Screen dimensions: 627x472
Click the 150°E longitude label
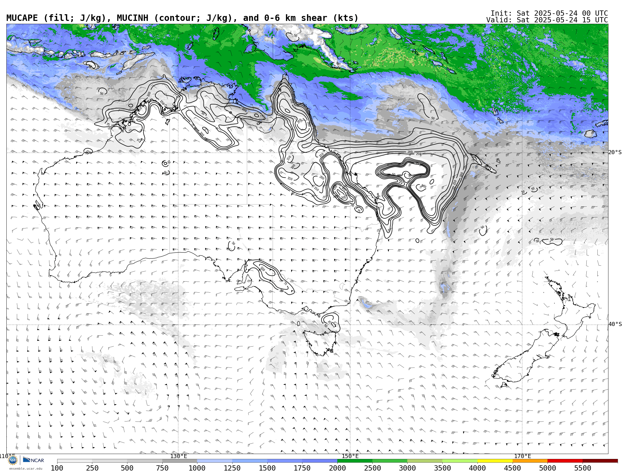(x=350, y=456)
